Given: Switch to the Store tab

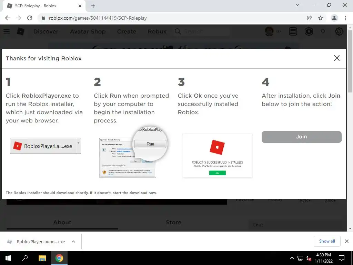Looking at the screenshot, I should 173,223.
